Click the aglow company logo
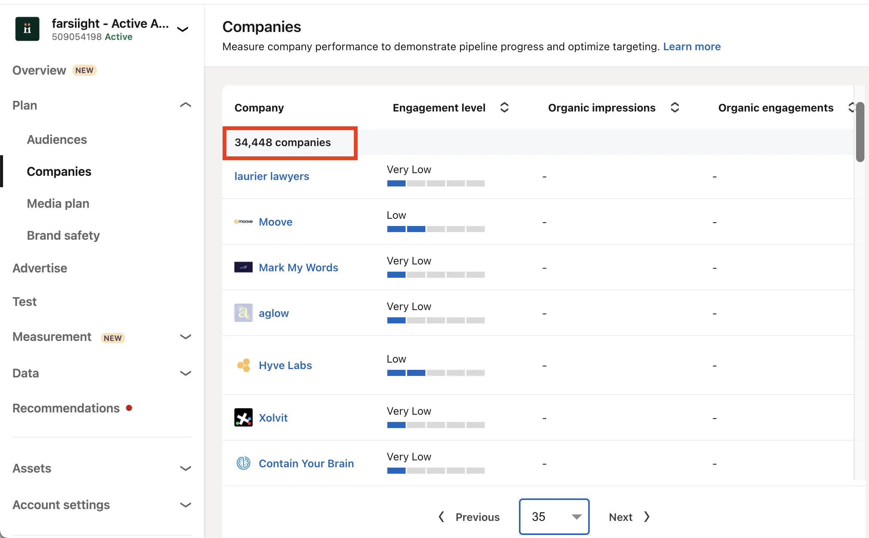Image resolution: width=869 pixels, height=538 pixels. tap(243, 312)
